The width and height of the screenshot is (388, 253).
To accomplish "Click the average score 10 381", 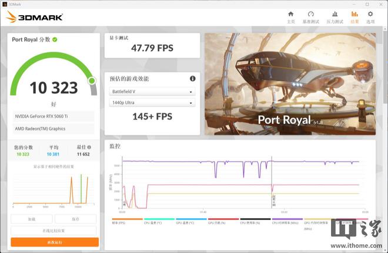I will (53, 154).
